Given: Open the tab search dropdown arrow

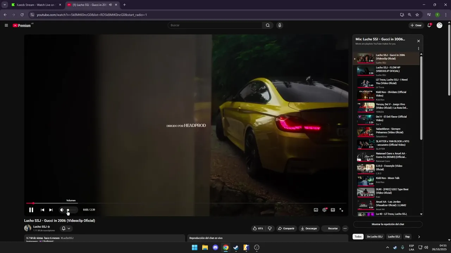Looking at the screenshot, I should tap(5, 5).
